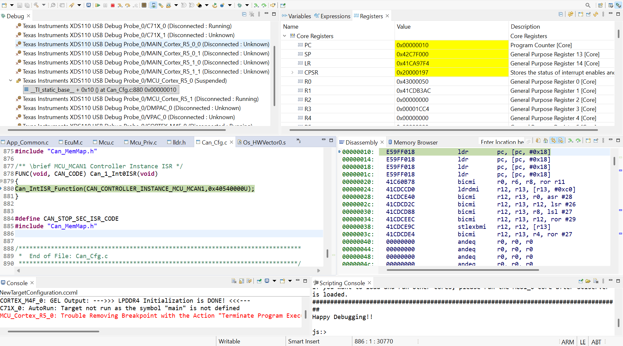Click Refresh icon in Registers view toolbar
This screenshot has width=623, height=346.
click(596, 14)
